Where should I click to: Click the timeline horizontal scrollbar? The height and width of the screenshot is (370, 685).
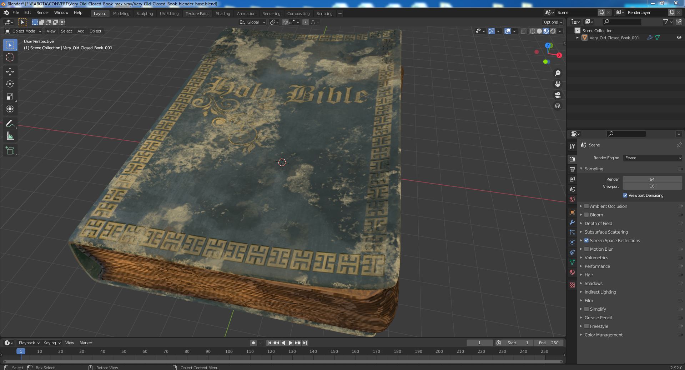(283, 361)
